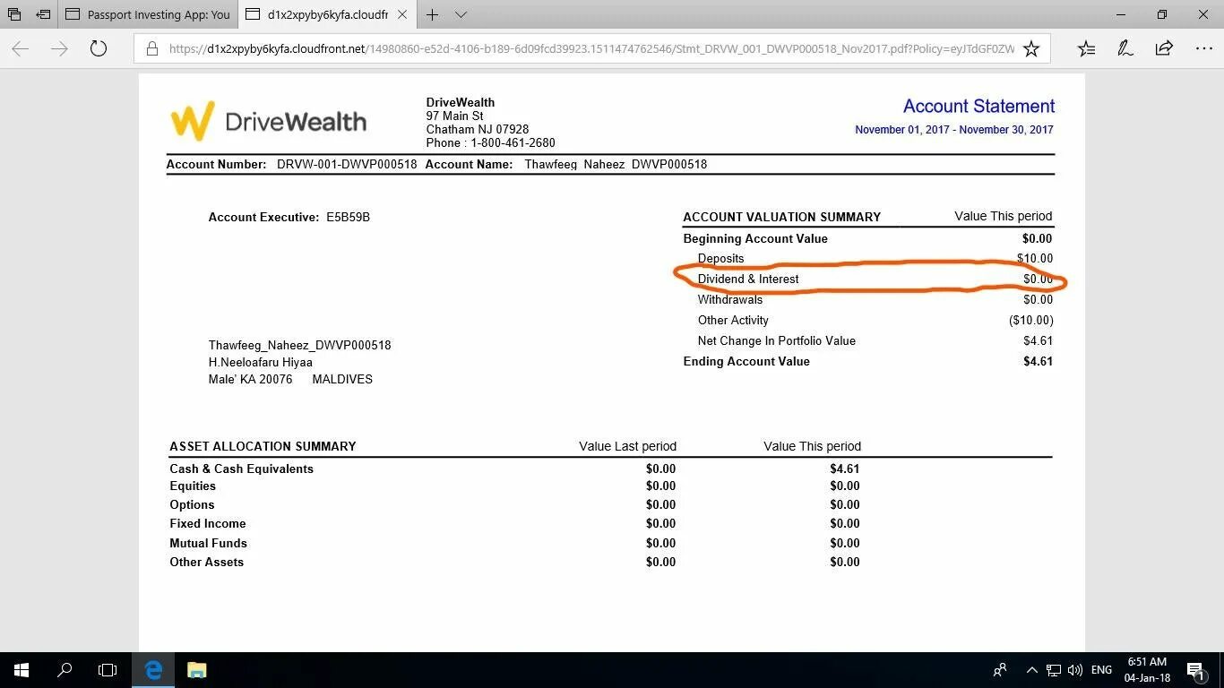
Task: Click the ENG language indicator
Action: pyautogui.click(x=1101, y=670)
